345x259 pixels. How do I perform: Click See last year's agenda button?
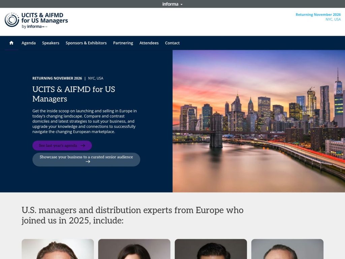pyautogui.click(x=62, y=145)
